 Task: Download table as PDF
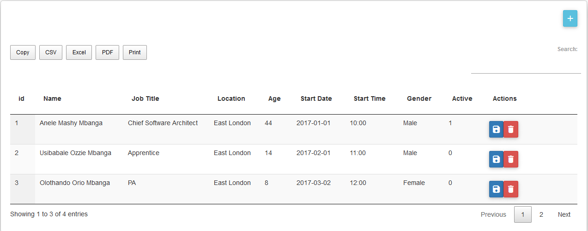point(107,52)
